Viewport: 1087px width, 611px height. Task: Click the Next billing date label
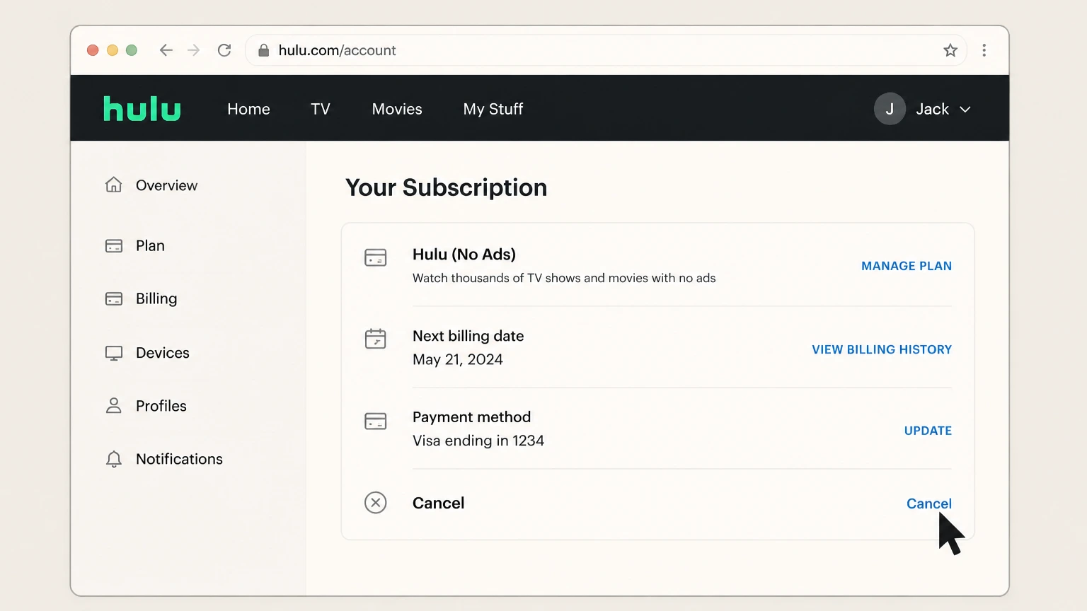point(468,336)
